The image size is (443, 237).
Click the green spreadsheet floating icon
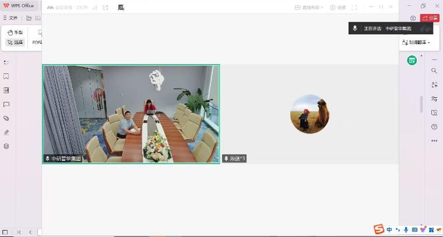click(x=412, y=60)
